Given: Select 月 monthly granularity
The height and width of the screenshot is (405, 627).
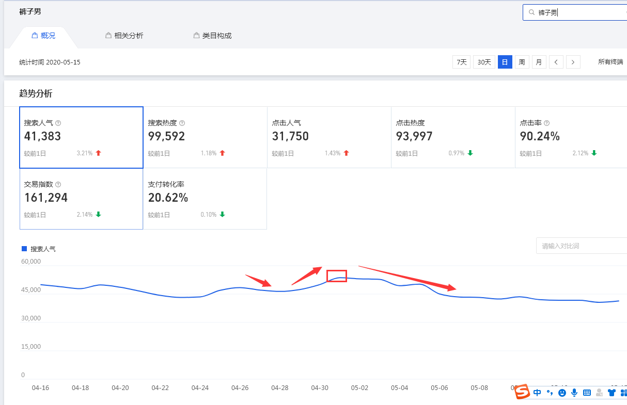Looking at the screenshot, I should [539, 62].
